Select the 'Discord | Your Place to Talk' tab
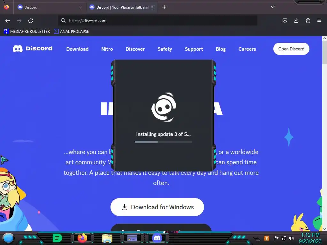 point(122,7)
